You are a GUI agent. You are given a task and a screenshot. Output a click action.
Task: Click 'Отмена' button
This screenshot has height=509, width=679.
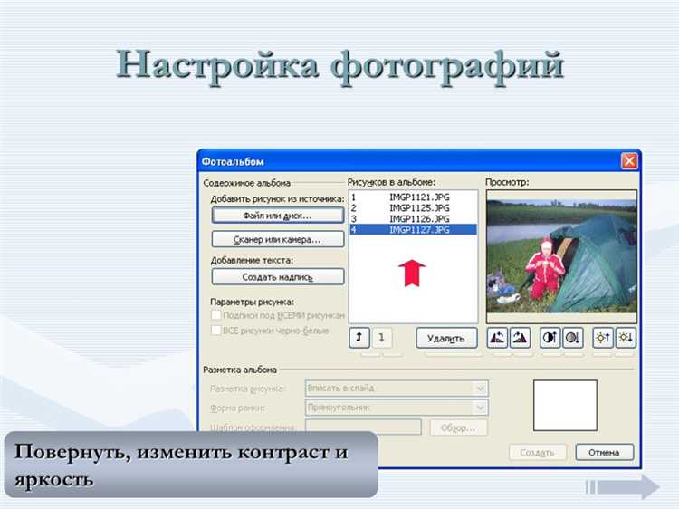[605, 453]
